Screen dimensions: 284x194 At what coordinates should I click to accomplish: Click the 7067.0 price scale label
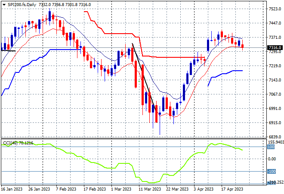coord(275,94)
